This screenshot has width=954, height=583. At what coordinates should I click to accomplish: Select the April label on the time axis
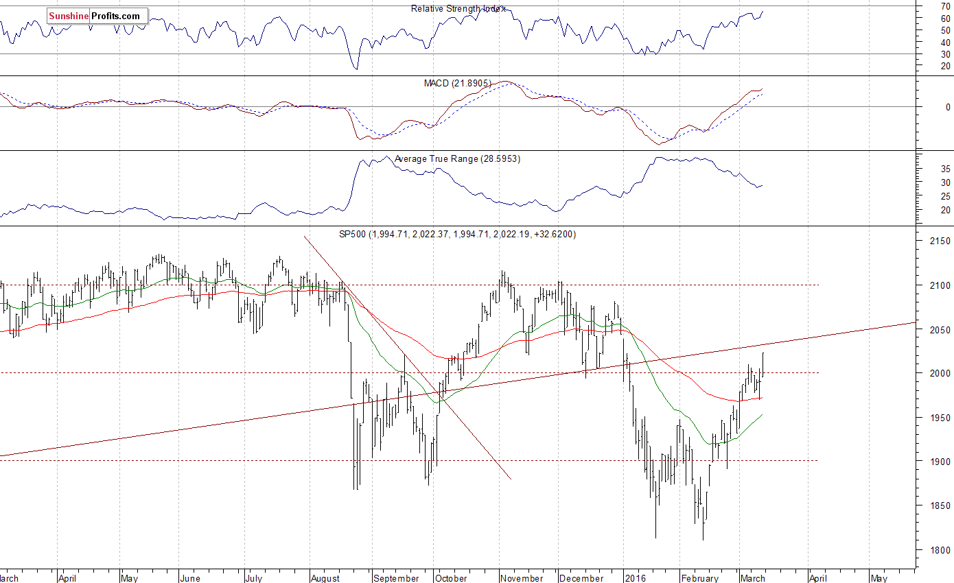coord(67,578)
